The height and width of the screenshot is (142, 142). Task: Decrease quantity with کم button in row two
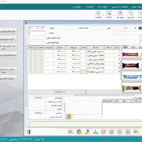pyautogui.click(x=35, y=56)
